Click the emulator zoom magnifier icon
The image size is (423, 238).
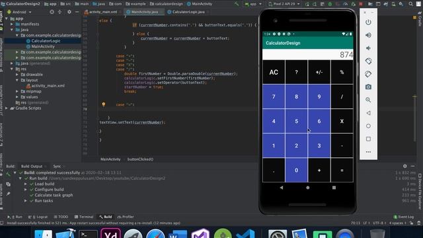(368, 100)
